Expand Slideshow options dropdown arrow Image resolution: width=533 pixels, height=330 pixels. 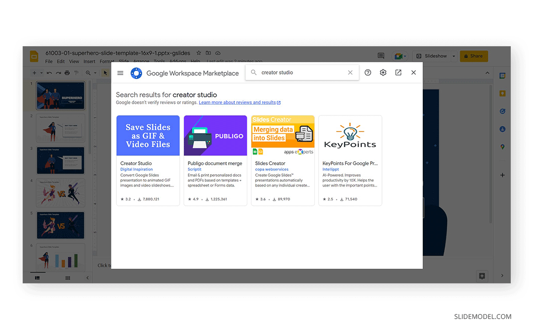coord(453,56)
